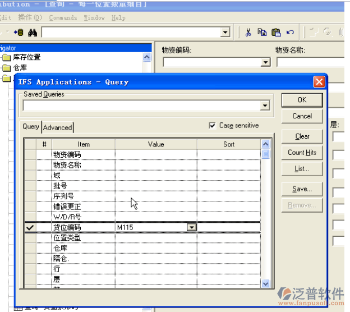Screen dimensions: 350x312
Task: Click the Undo arrow icon
Action: [290, 33]
